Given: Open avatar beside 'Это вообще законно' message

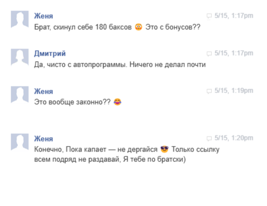Looking at the screenshot, I should pos(20,95).
